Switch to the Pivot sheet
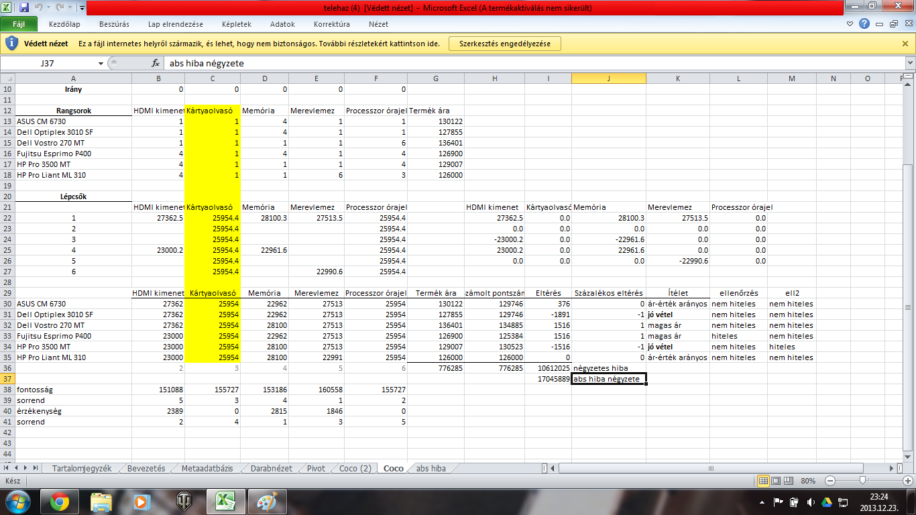This screenshot has height=515, width=916. 316,468
